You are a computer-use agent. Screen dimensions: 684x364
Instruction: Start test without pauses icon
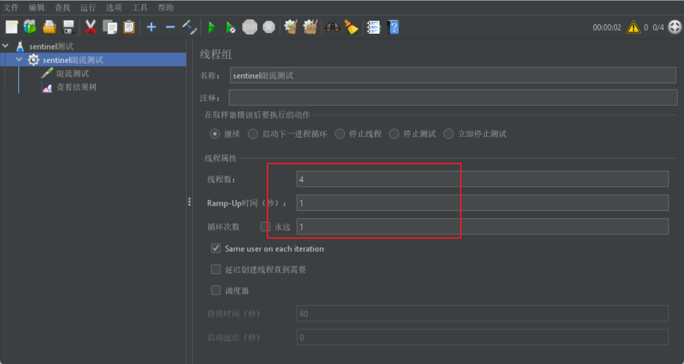pyautogui.click(x=230, y=28)
